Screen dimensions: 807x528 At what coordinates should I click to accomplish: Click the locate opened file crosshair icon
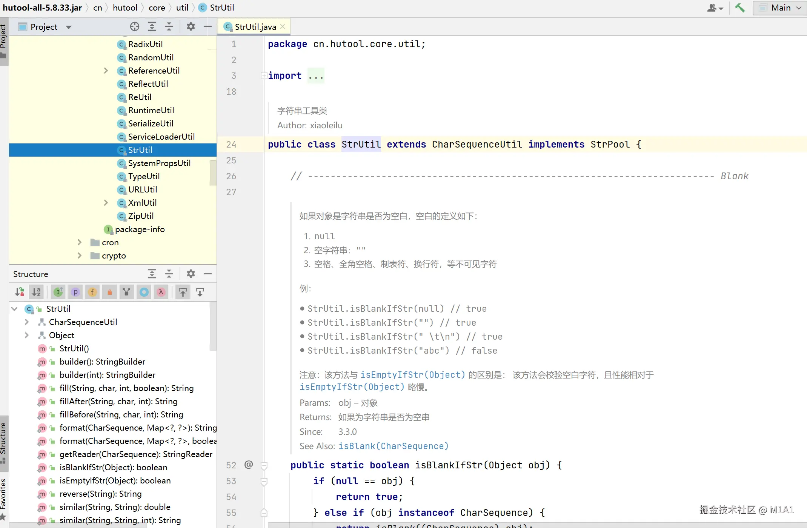click(135, 26)
